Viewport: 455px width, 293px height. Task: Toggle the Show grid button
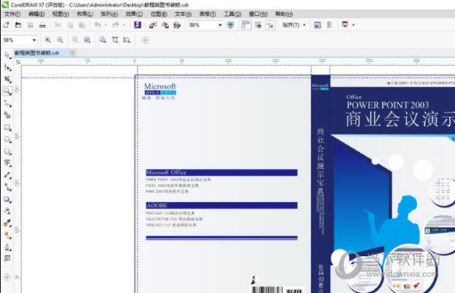click(259, 25)
